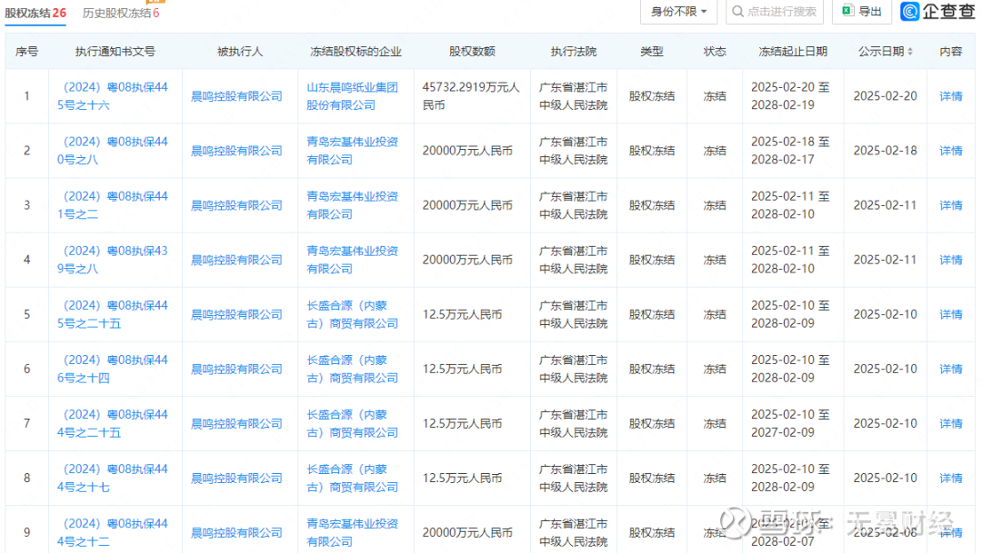Open 详情 for row 6
The image size is (982, 553).
951,369
